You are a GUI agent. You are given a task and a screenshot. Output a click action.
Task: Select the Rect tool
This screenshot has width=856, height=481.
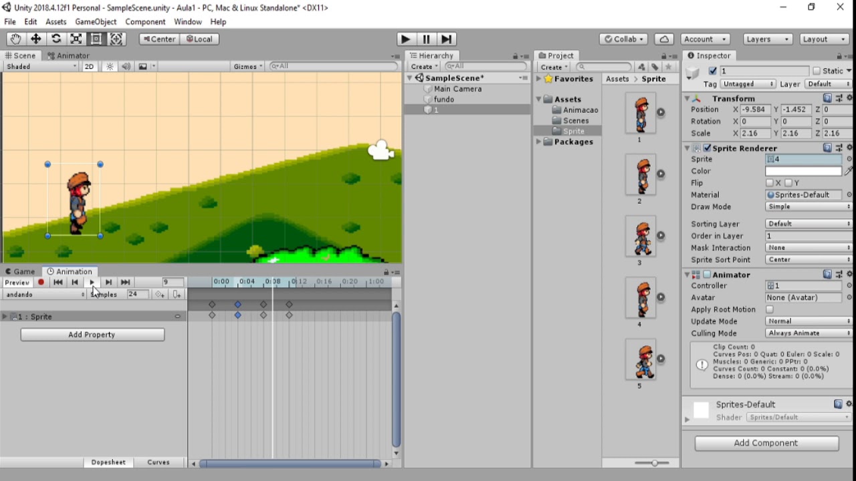click(x=96, y=39)
